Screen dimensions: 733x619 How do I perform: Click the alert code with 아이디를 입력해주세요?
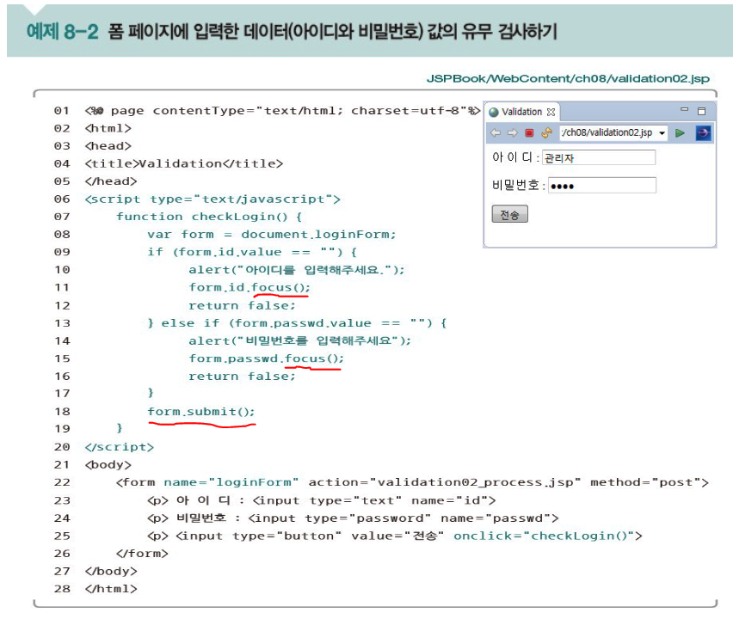296,270
